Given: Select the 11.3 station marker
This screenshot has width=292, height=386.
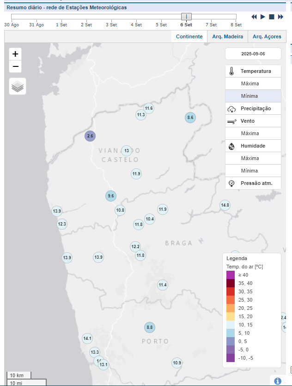Looking at the screenshot, I should [x=141, y=115].
